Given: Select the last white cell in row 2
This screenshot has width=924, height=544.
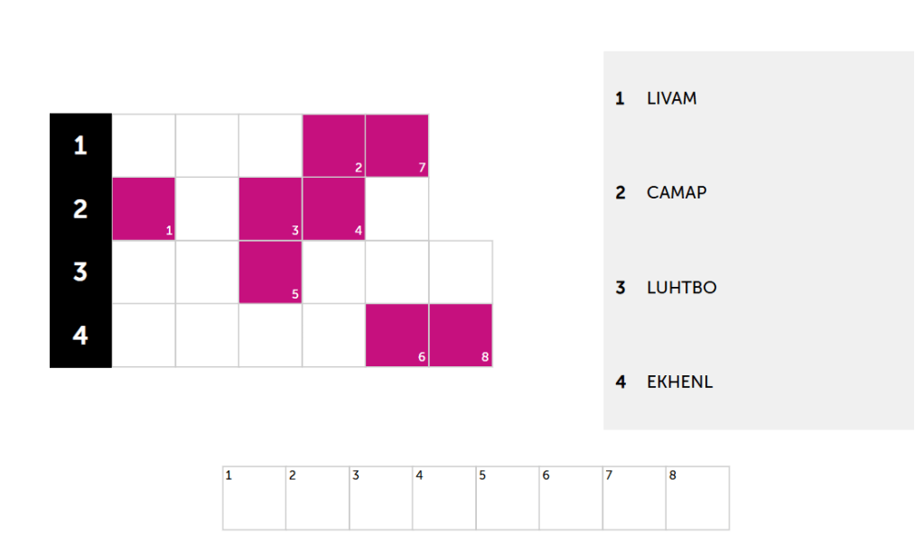Looking at the screenshot, I should click(x=397, y=208).
